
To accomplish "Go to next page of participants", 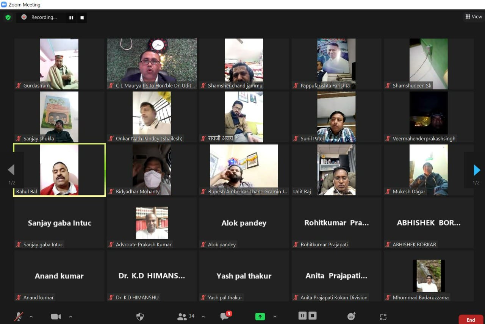I will point(477,170).
